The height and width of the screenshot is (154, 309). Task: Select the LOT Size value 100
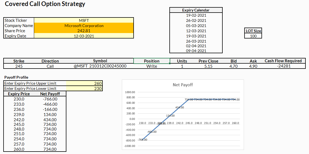coord(253,36)
